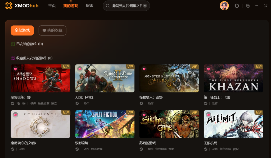Click the Ubisoft icon under 刺客信条:影

coord(24,103)
